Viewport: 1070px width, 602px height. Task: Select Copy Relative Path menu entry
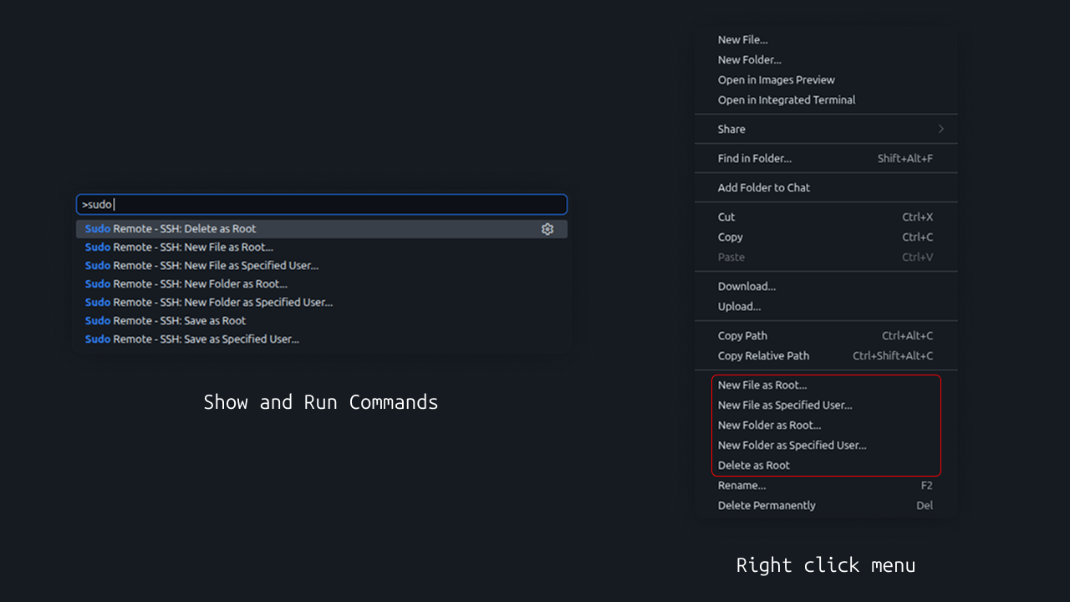click(x=826, y=356)
